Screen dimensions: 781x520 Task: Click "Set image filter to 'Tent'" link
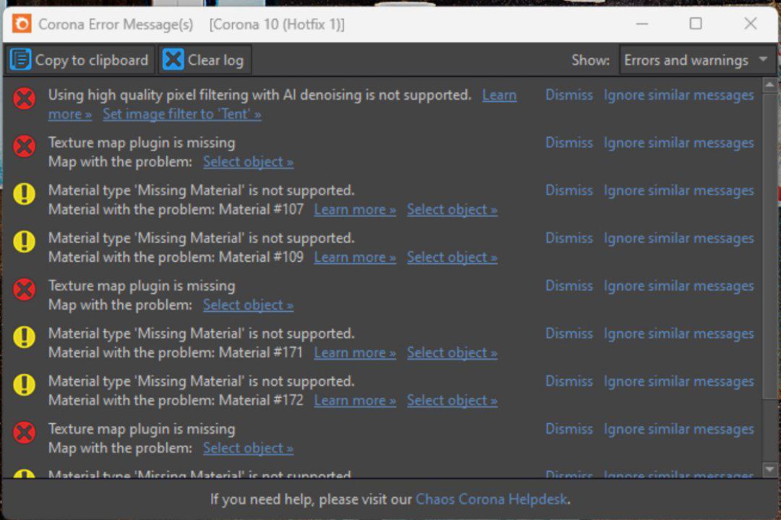coord(182,114)
